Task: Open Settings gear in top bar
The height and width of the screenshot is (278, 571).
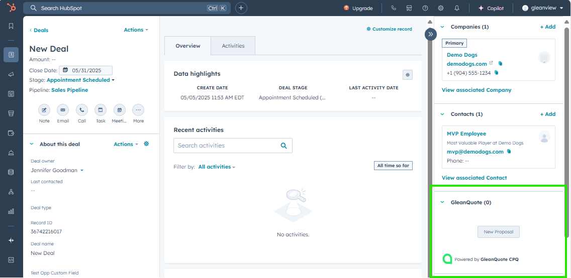Action: [441, 8]
